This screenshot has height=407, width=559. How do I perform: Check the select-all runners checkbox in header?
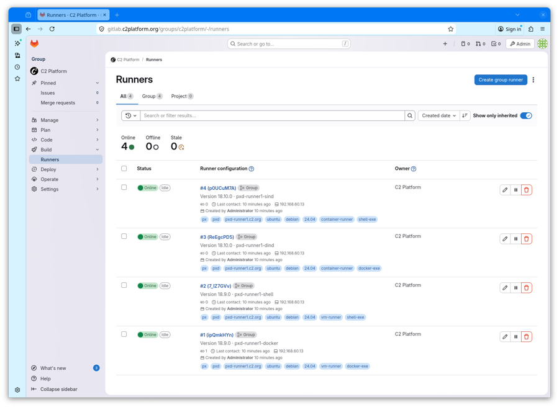click(124, 169)
